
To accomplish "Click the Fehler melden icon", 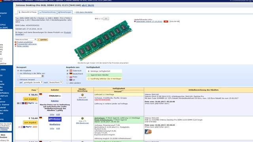I will pos(16,46).
